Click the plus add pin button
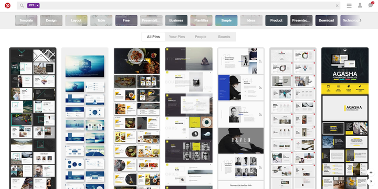Viewport: 378px width, 189px height. 371,172
